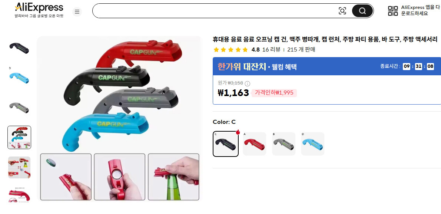
Task: Click the price info circle icon
Action: (x=248, y=83)
